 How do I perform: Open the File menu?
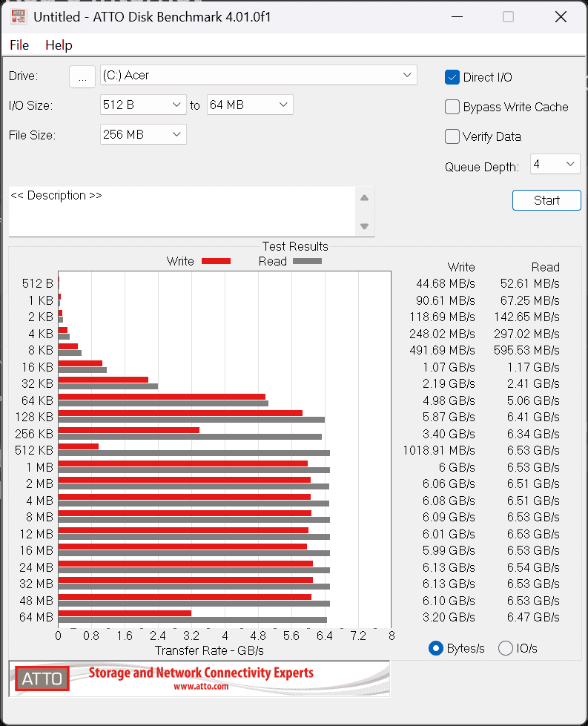(x=19, y=45)
